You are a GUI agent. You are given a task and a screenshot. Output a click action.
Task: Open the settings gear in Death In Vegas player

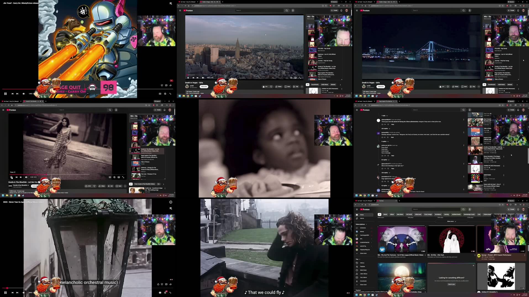pyautogui.click(x=291, y=78)
